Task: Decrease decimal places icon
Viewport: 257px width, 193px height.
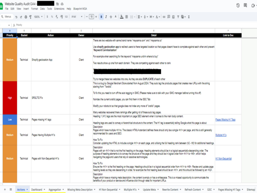Action: 57,17
